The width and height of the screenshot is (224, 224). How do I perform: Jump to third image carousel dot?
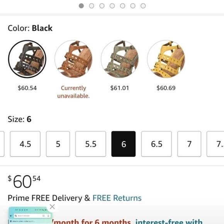click(x=102, y=6)
